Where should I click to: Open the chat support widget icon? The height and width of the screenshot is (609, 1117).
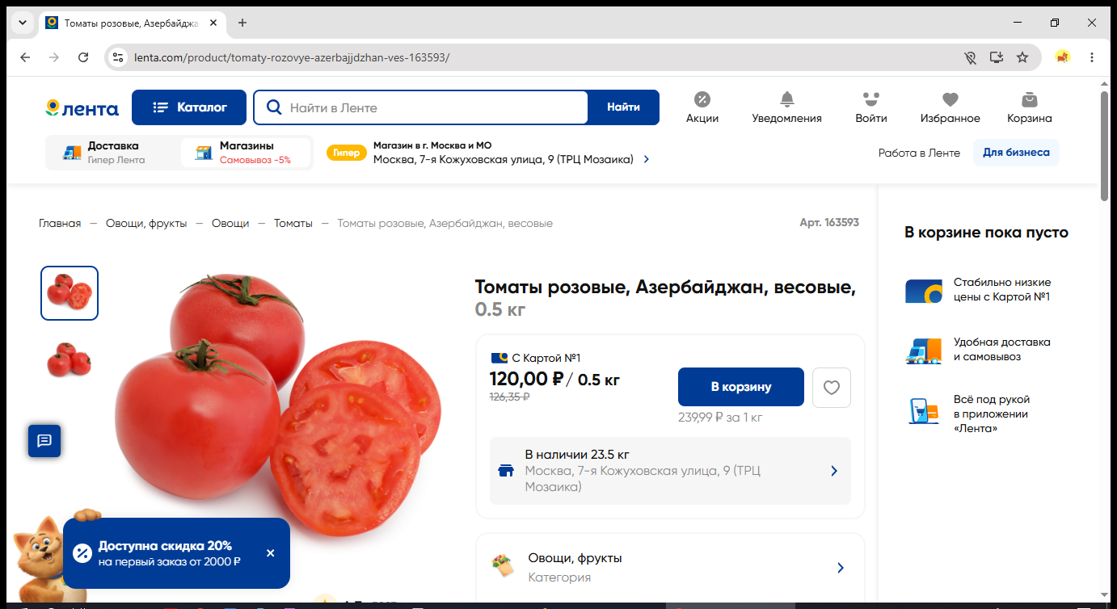(x=44, y=440)
